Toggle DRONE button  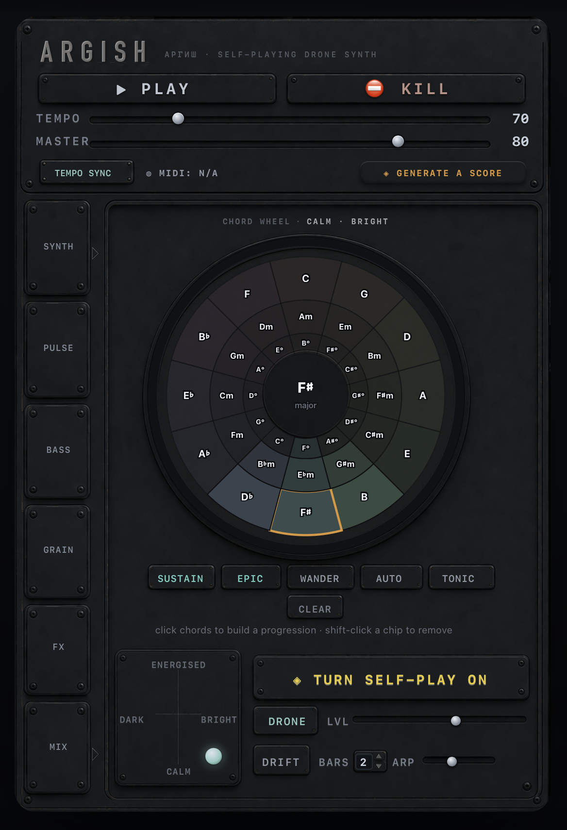(286, 721)
